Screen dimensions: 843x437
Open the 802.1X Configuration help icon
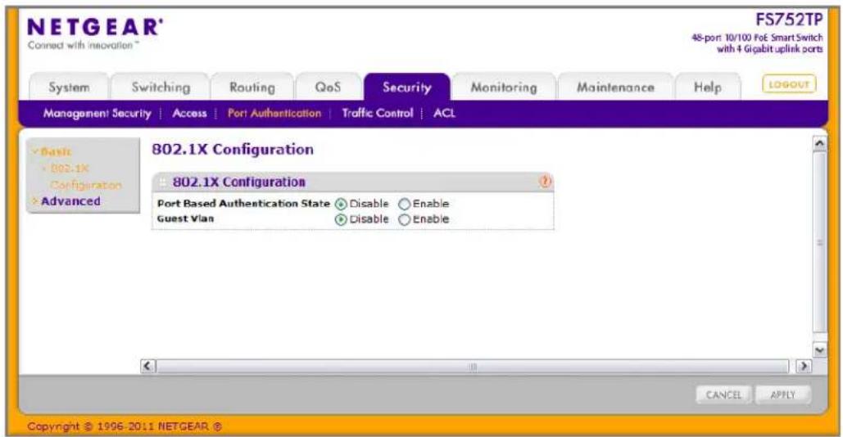click(x=545, y=182)
